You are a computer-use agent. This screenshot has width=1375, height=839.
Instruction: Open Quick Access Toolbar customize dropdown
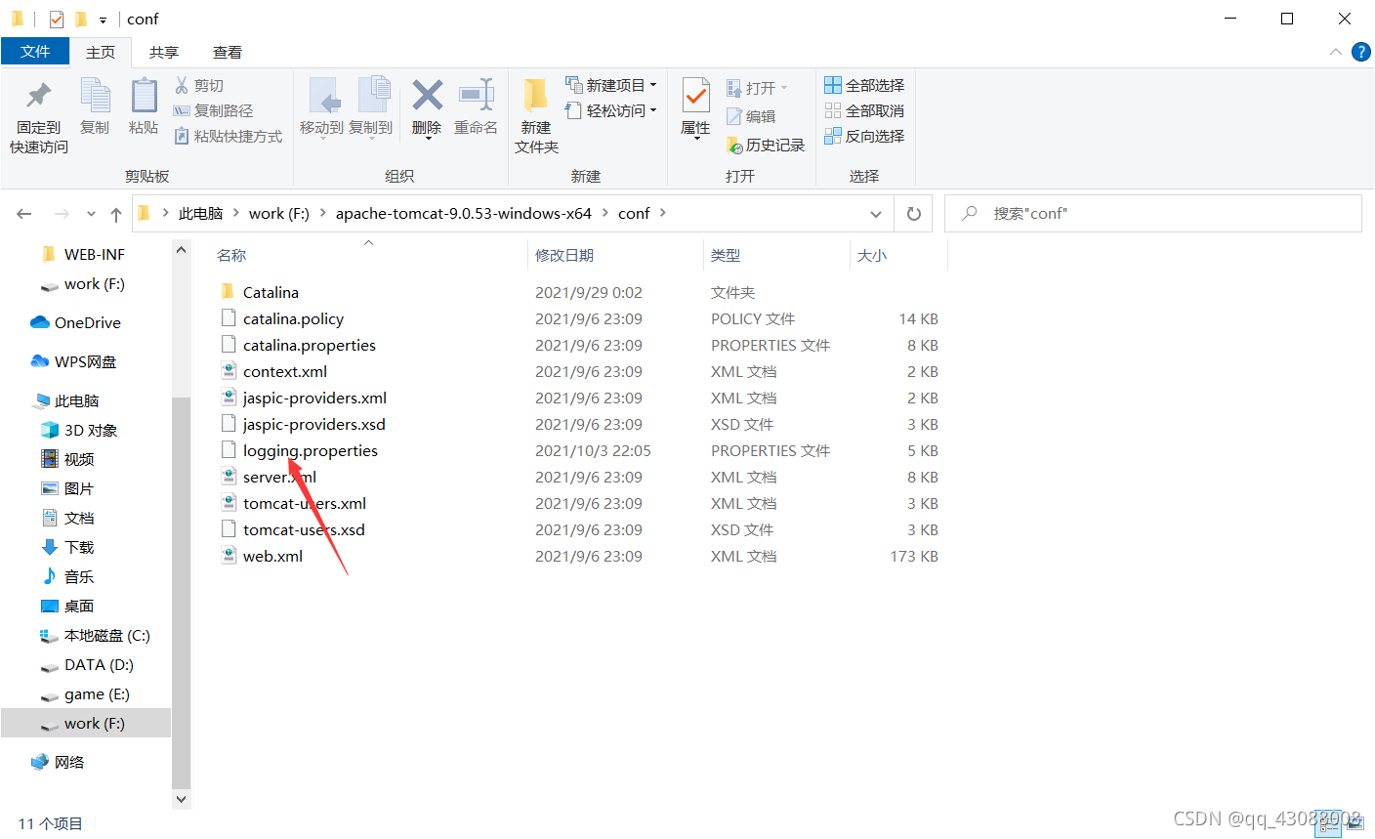pyautogui.click(x=103, y=20)
